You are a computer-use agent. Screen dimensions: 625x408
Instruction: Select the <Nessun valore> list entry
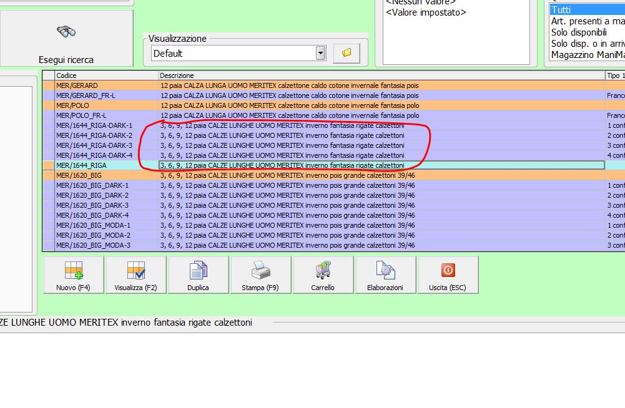(421, 2)
